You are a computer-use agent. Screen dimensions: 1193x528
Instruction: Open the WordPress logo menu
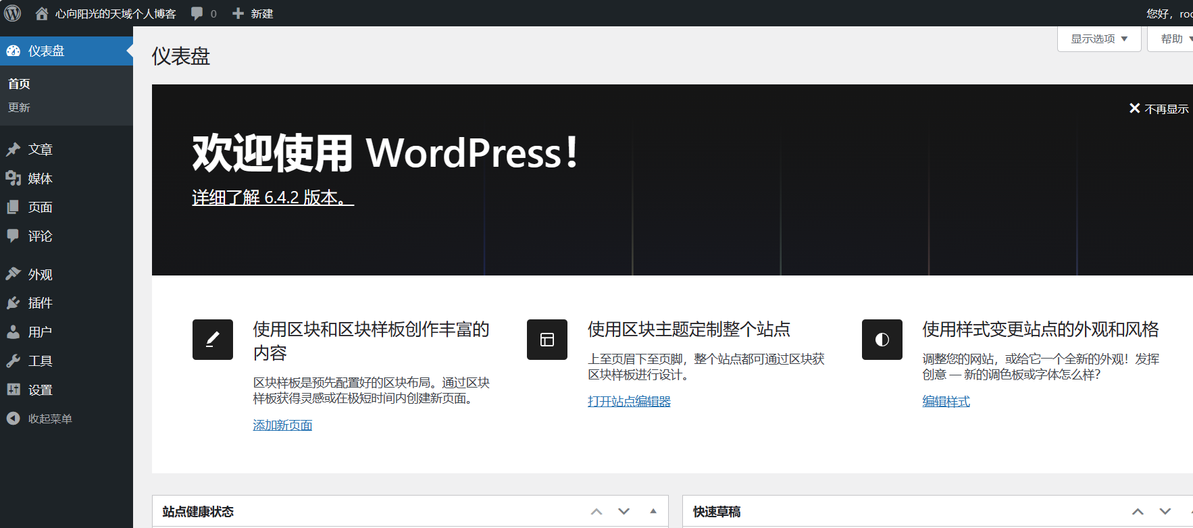tap(13, 13)
